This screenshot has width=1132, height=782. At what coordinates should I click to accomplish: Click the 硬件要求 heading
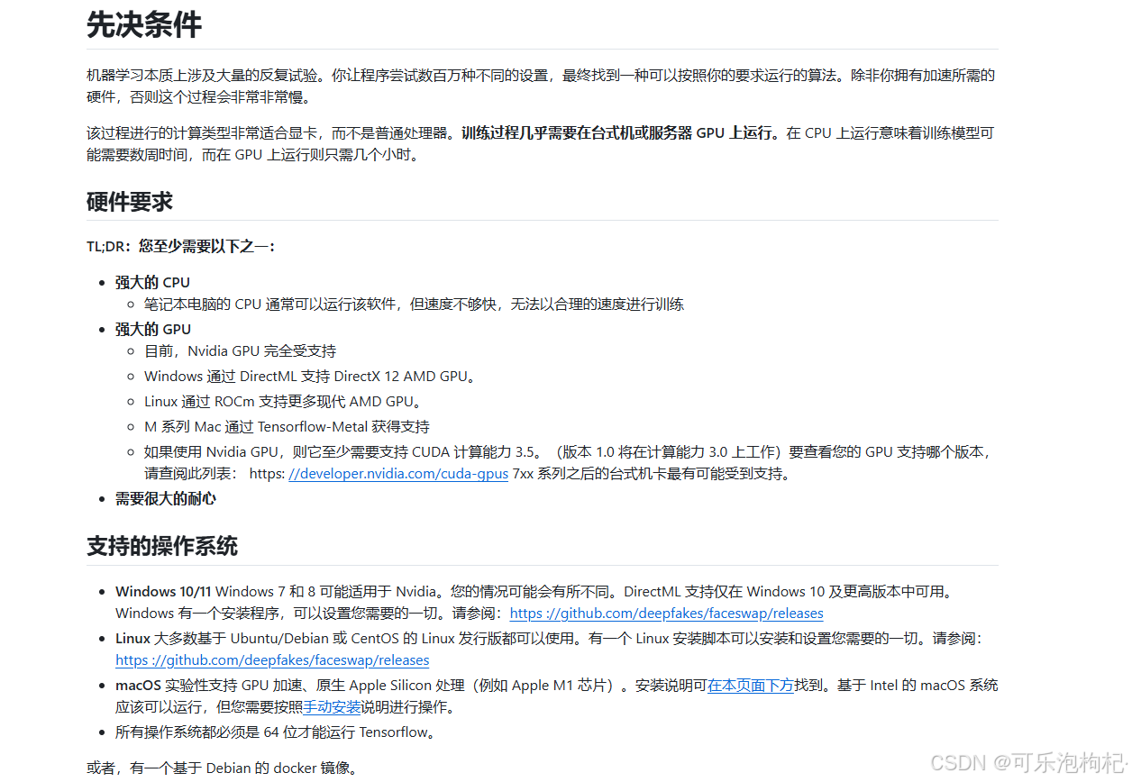click(x=130, y=202)
